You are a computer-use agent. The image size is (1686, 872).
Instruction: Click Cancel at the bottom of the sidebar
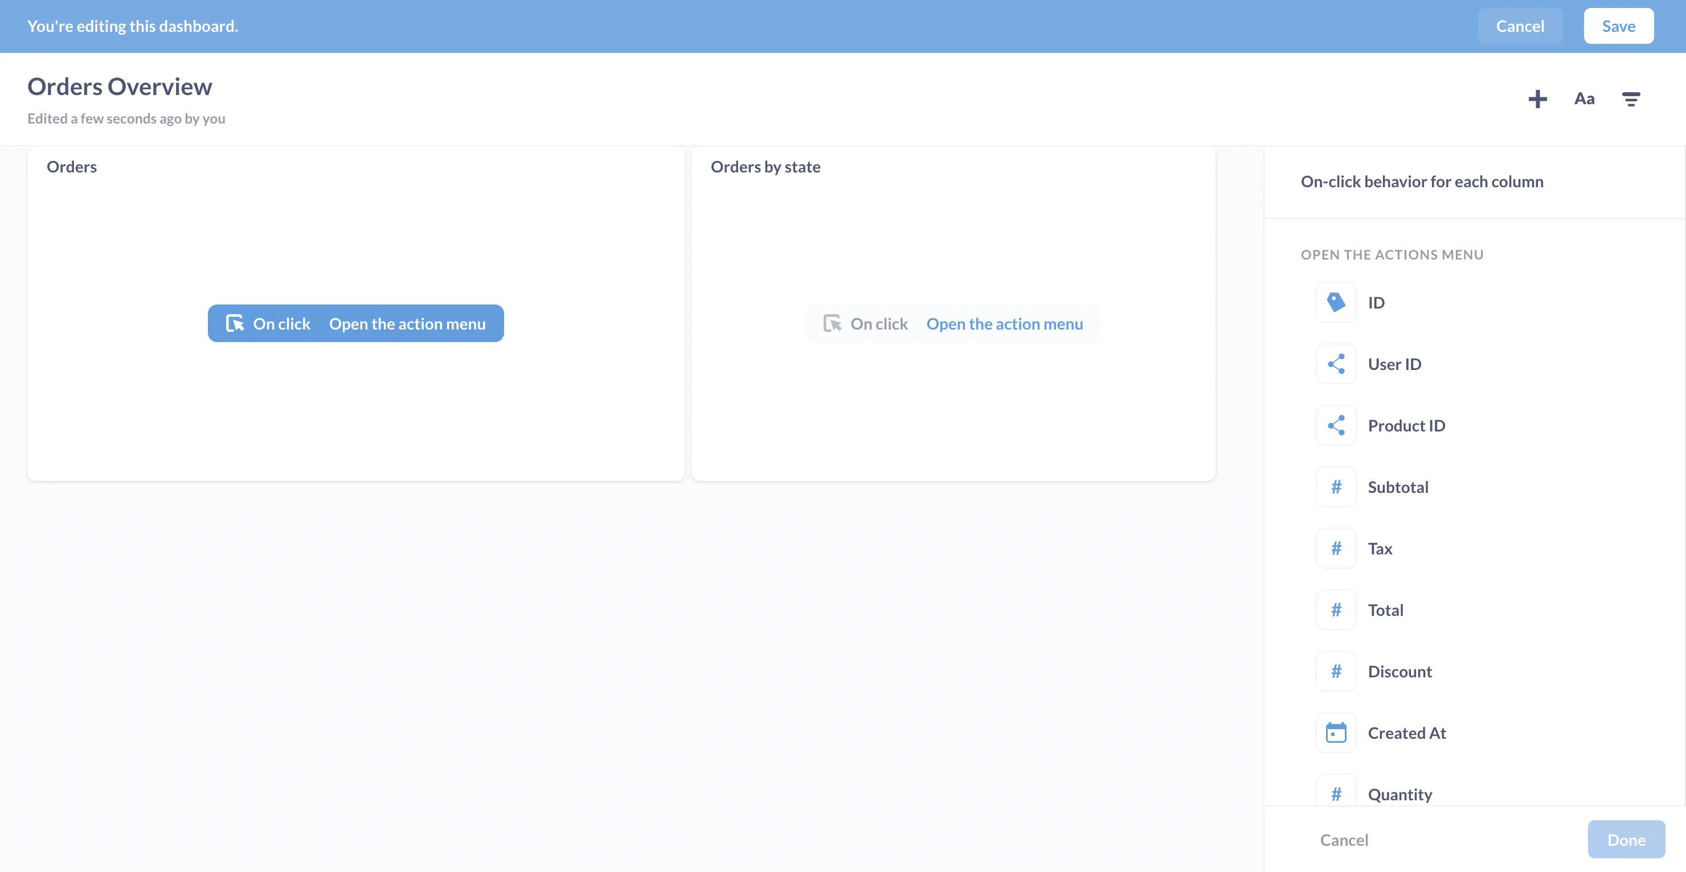1345,840
